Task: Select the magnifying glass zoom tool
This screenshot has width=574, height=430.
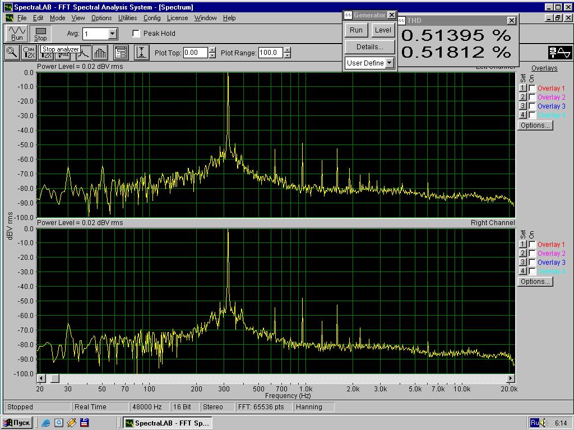Action: tap(12, 53)
